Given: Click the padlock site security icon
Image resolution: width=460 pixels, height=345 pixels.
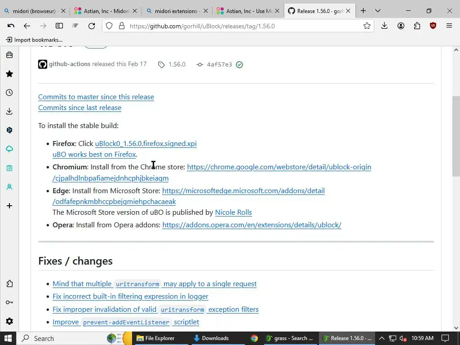Looking at the screenshot, I should pos(121,26).
